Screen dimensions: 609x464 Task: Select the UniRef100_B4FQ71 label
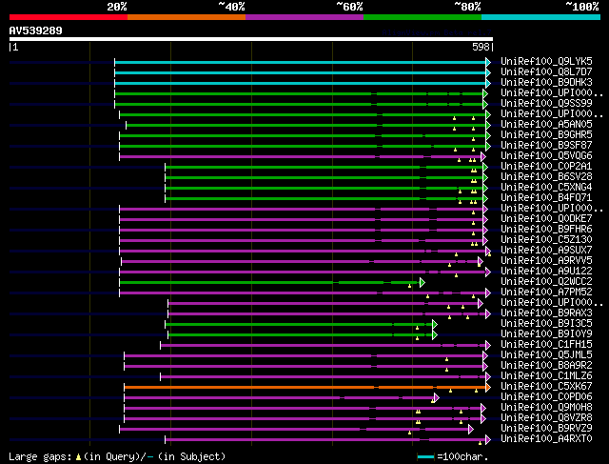point(546,198)
